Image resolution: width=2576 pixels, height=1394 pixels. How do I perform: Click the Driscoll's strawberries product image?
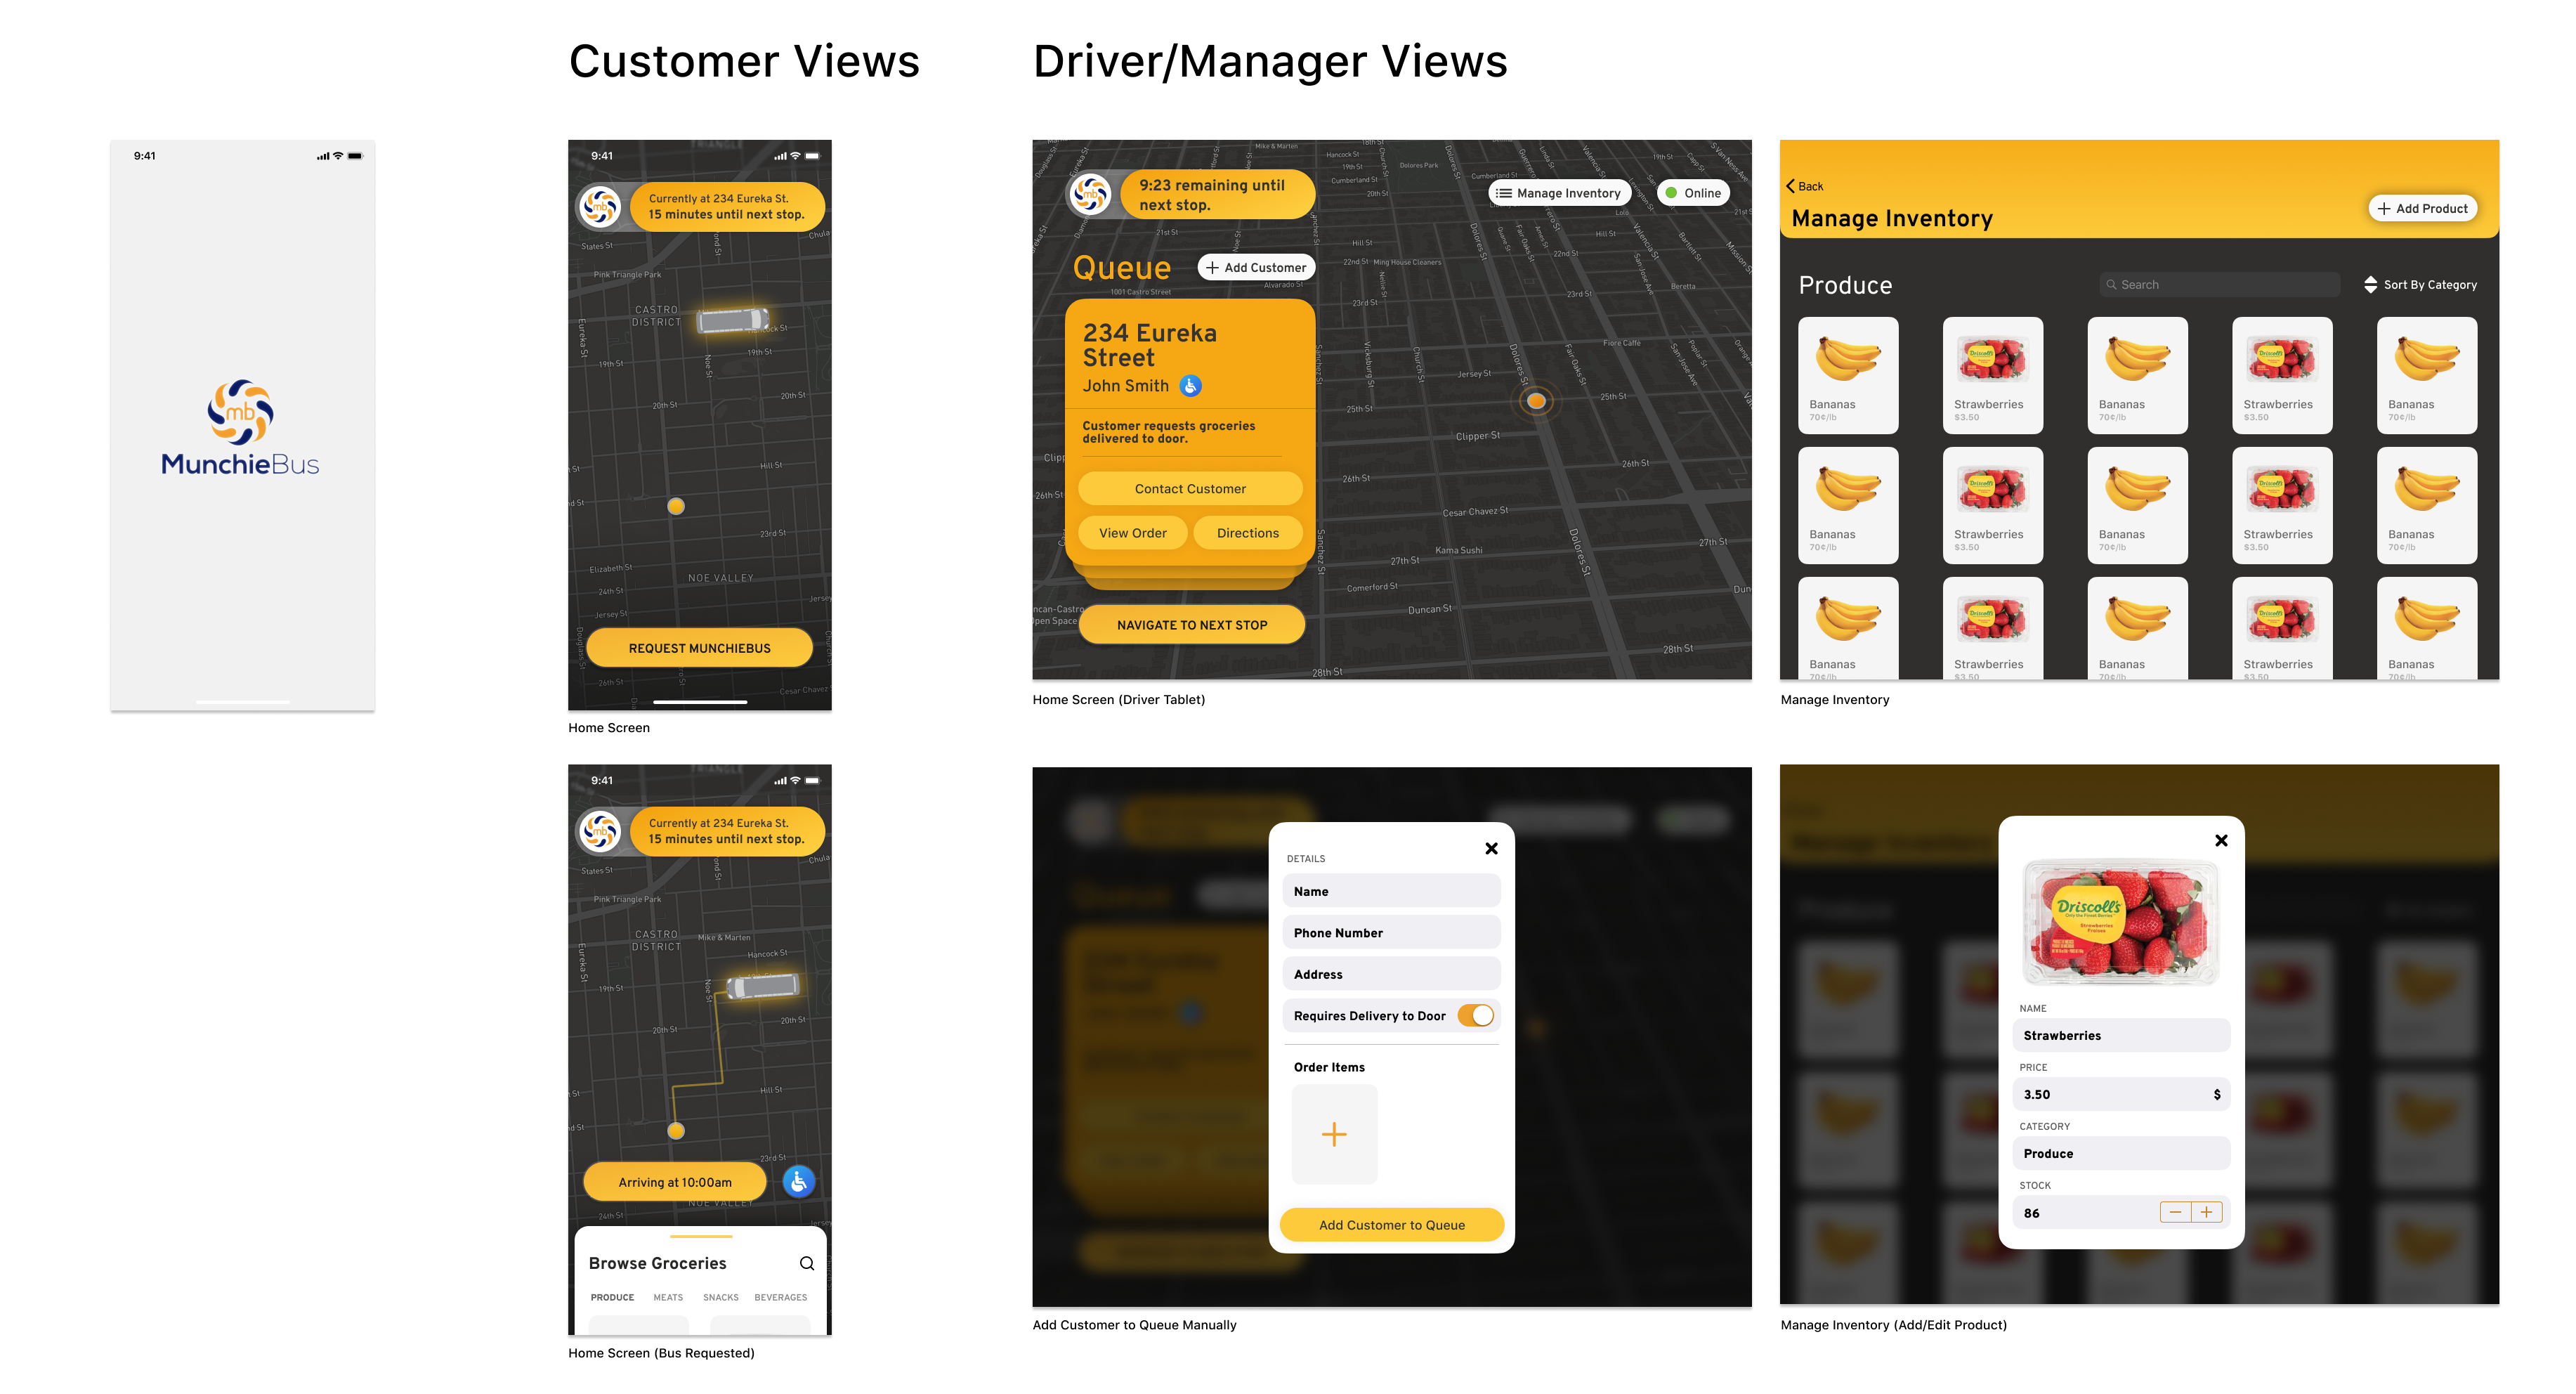(x=2120, y=922)
